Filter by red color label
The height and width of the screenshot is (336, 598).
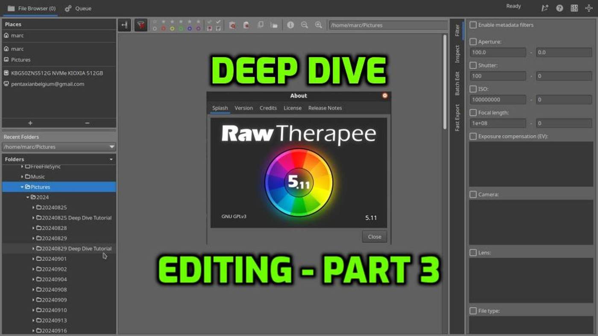pyautogui.click(x=163, y=29)
